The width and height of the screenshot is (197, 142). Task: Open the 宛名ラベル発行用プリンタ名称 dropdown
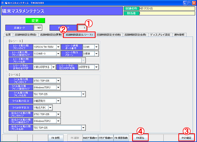tap(83, 128)
